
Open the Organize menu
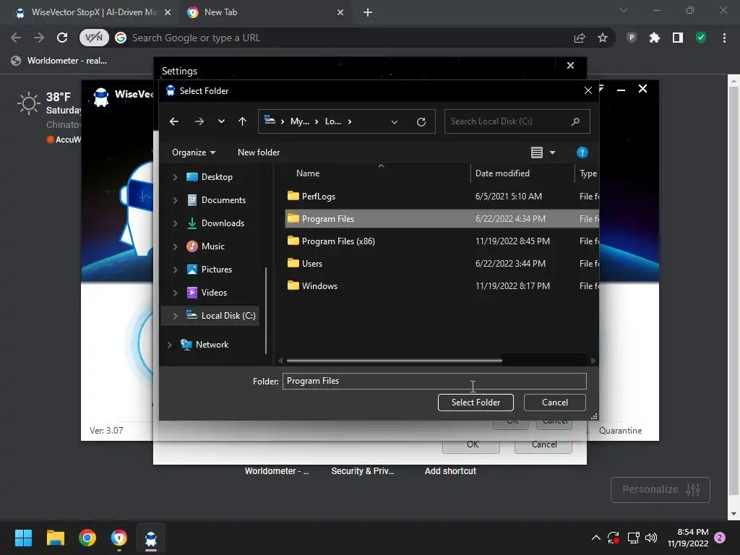(x=194, y=152)
